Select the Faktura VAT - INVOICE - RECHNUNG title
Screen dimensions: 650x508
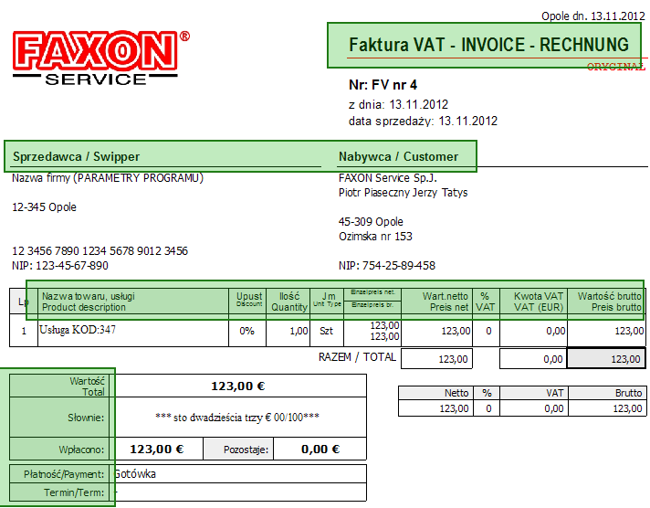(488, 45)
